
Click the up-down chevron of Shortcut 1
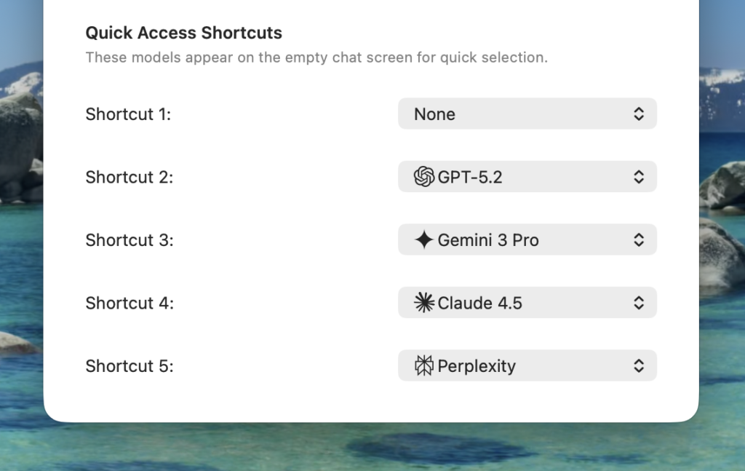coord(639,114)
